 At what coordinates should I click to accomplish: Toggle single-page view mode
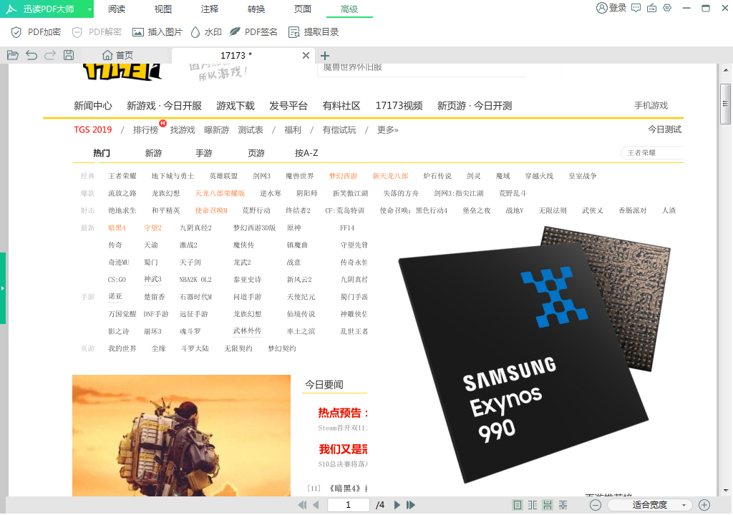(x=516, y=504)
